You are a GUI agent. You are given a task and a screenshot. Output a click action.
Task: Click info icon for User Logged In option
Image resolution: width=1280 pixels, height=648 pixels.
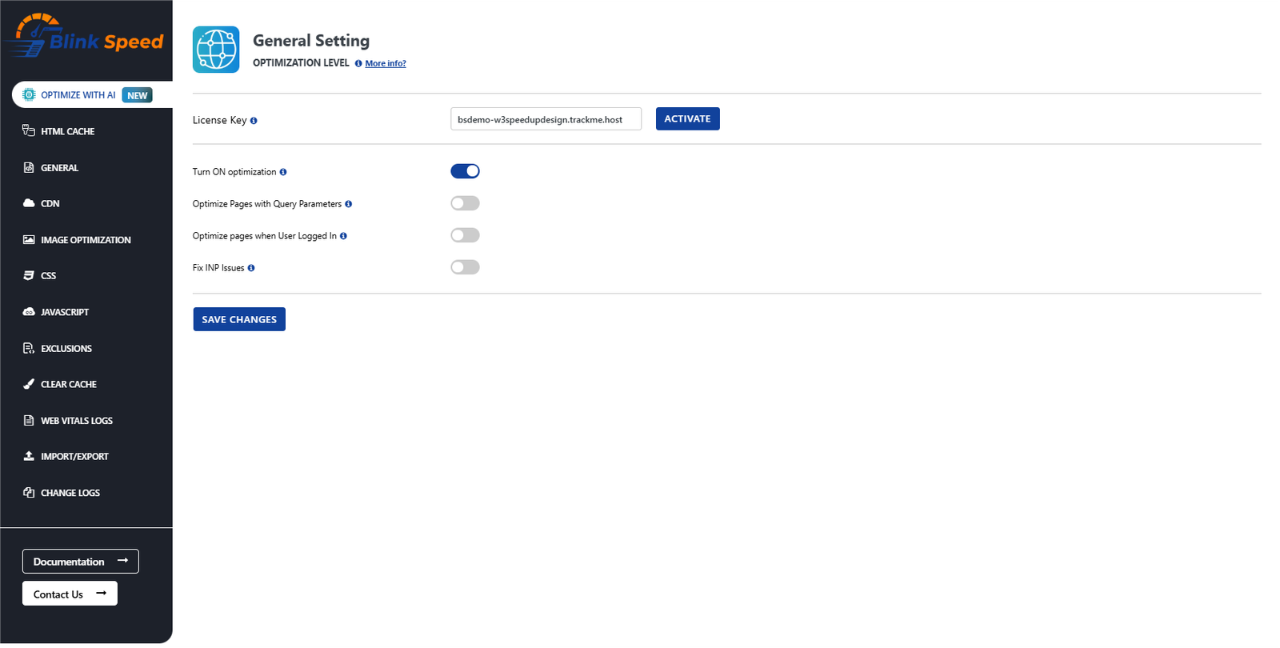[343, 236]
